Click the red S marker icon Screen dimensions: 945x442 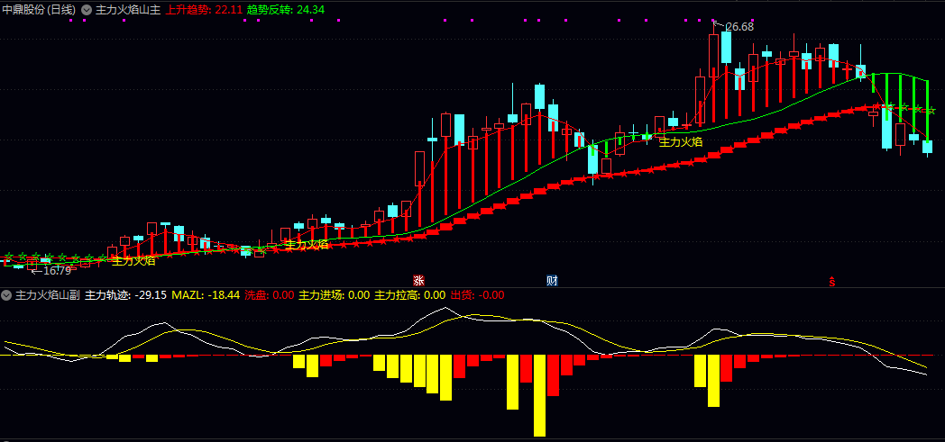click(x=832, y=280)
